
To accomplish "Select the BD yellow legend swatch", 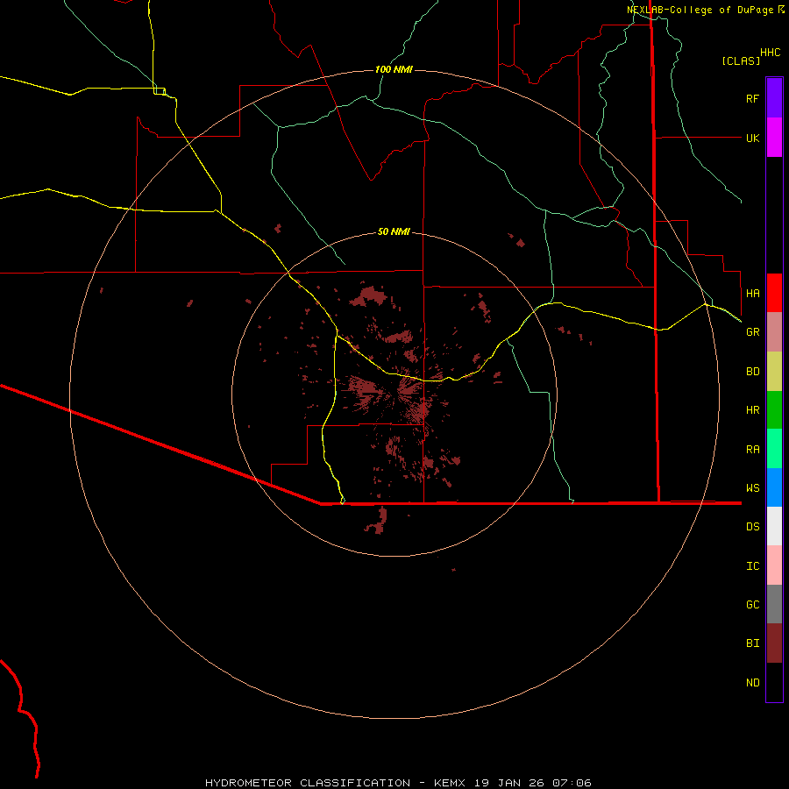I will tap(774, 372).
